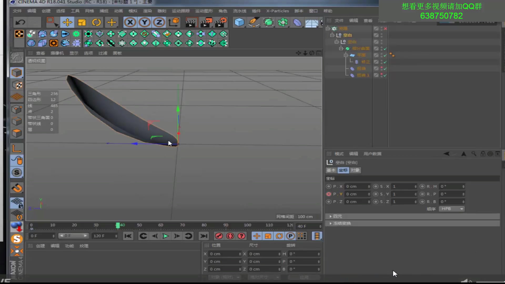Toggle editor visibility dot of 扭曲 object
Viewport: 505px width, 284px height.
(382, 68)
